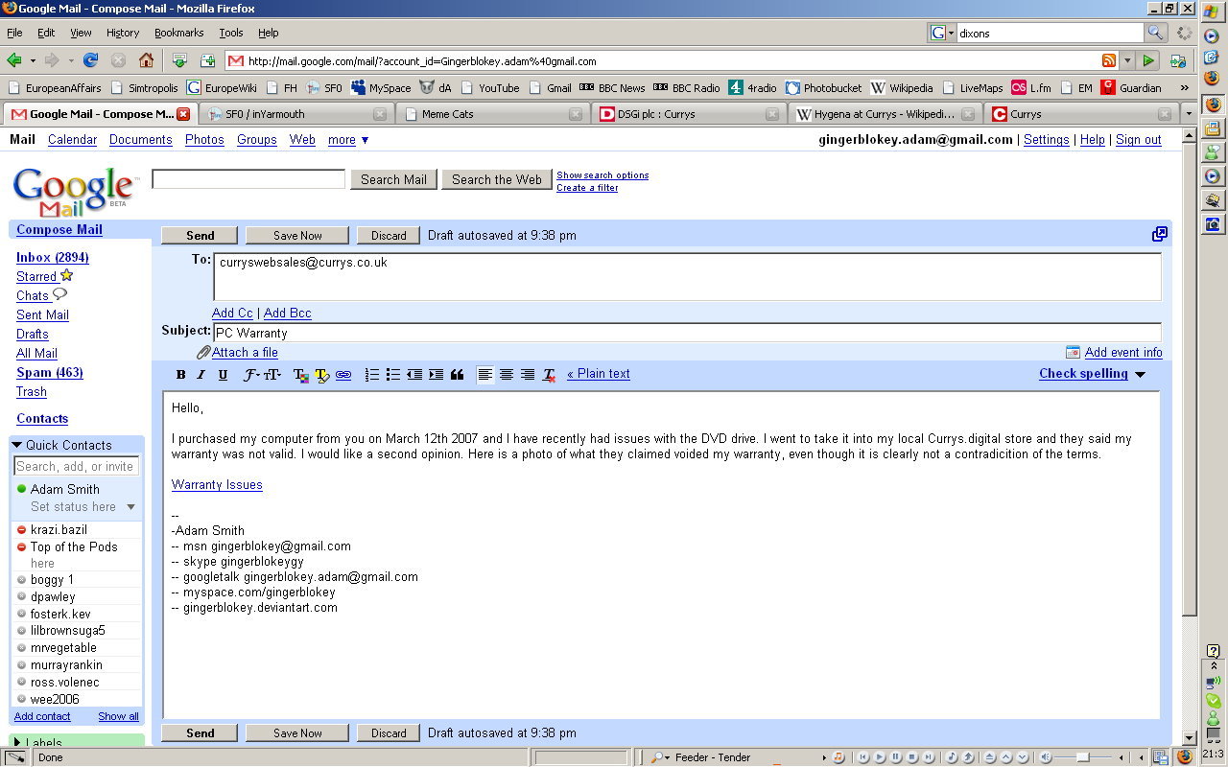Switch to the SF0 / inYarmouth tab
This screenshot has height=767, width=1228.
296,114
